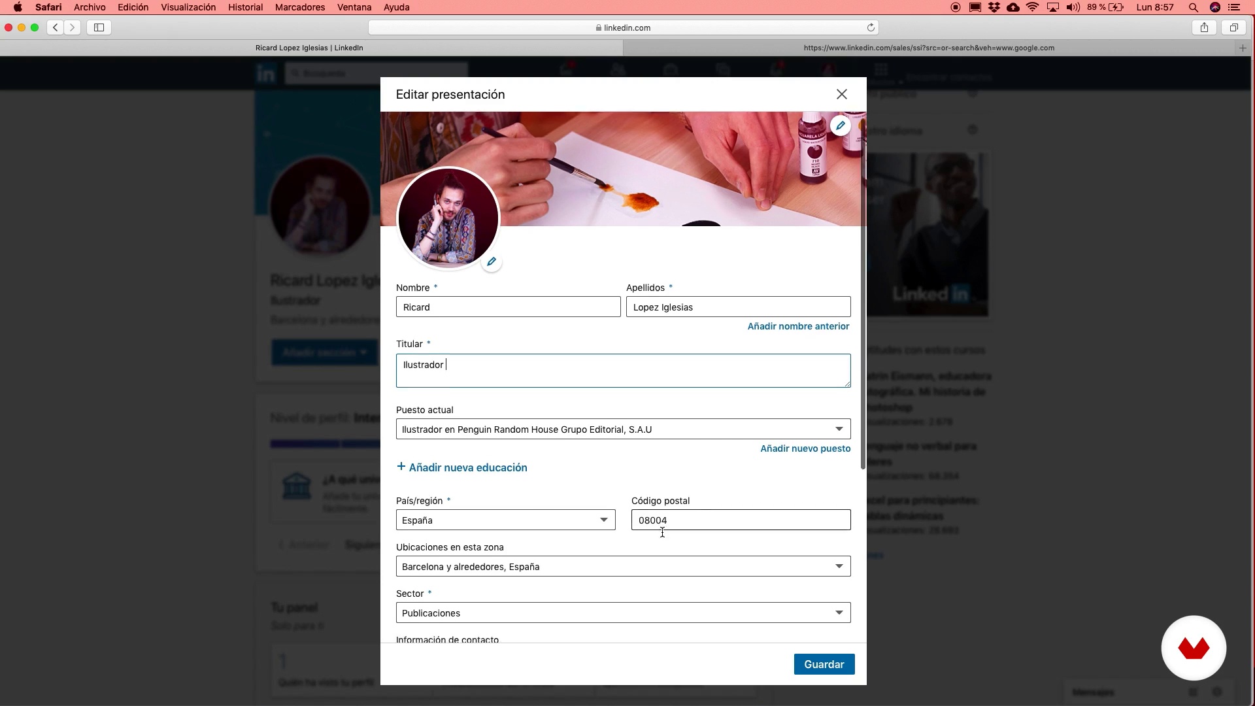Open the Sector dropdown showing Publicaciones

click(x=623, y=613)
